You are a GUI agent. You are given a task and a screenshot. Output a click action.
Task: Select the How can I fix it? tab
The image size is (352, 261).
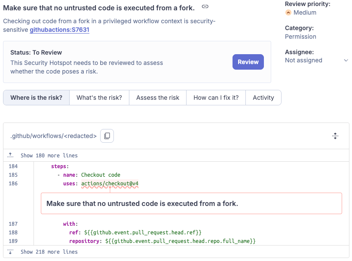point(215,98)
